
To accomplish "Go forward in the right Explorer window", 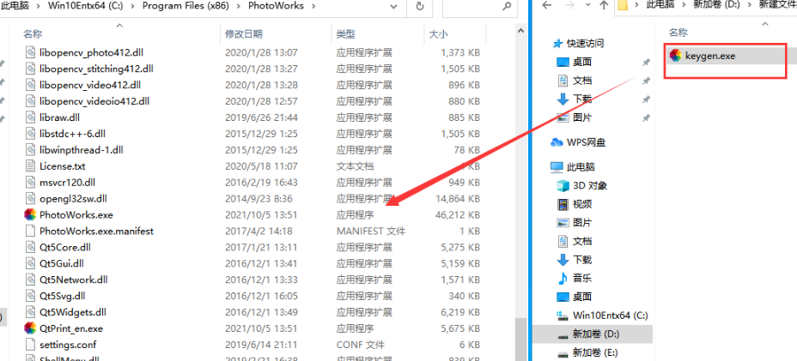I will [569, 5].
